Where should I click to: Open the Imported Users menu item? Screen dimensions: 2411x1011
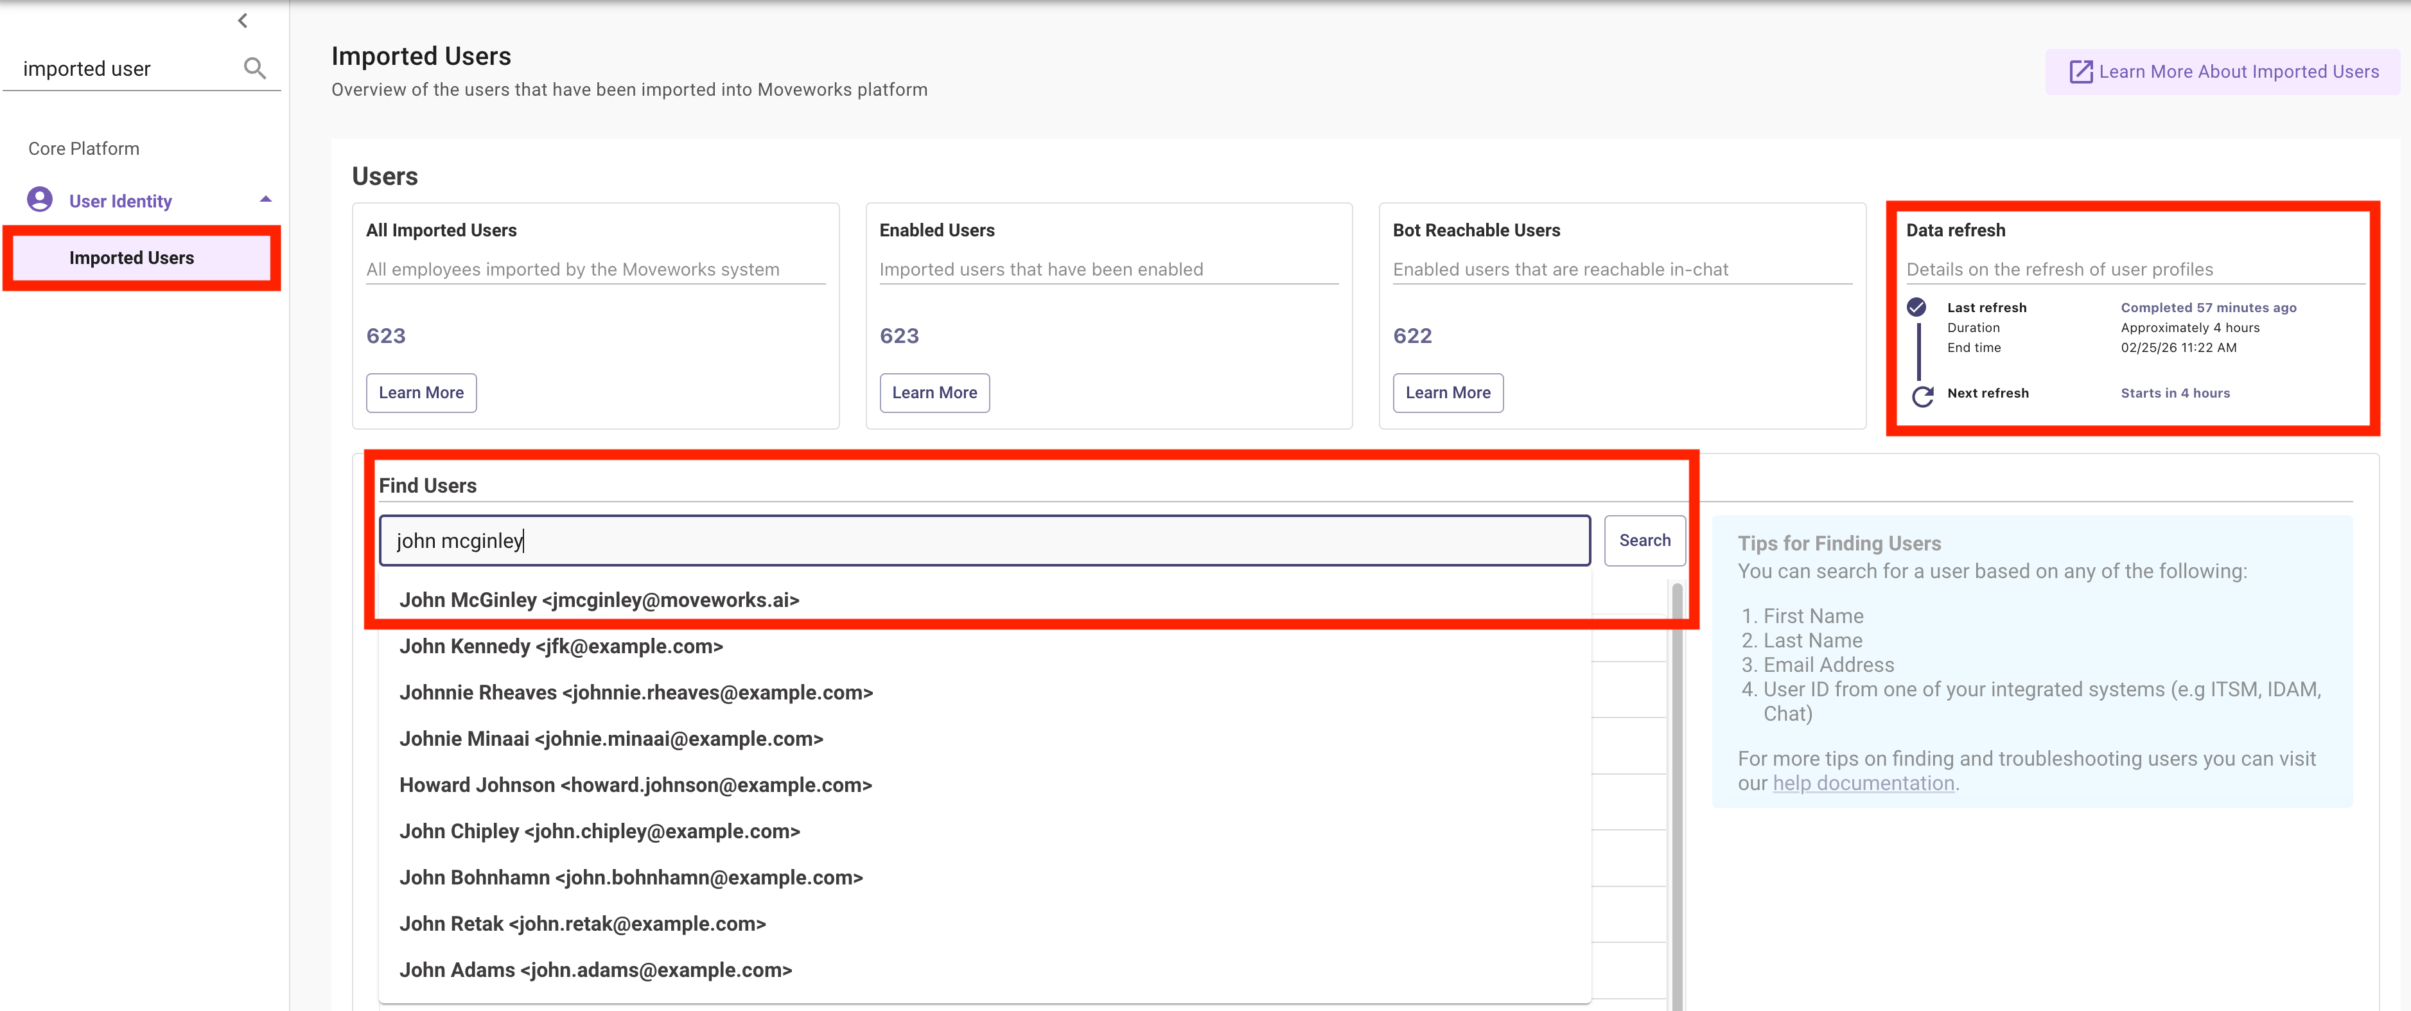click(132, 258)
